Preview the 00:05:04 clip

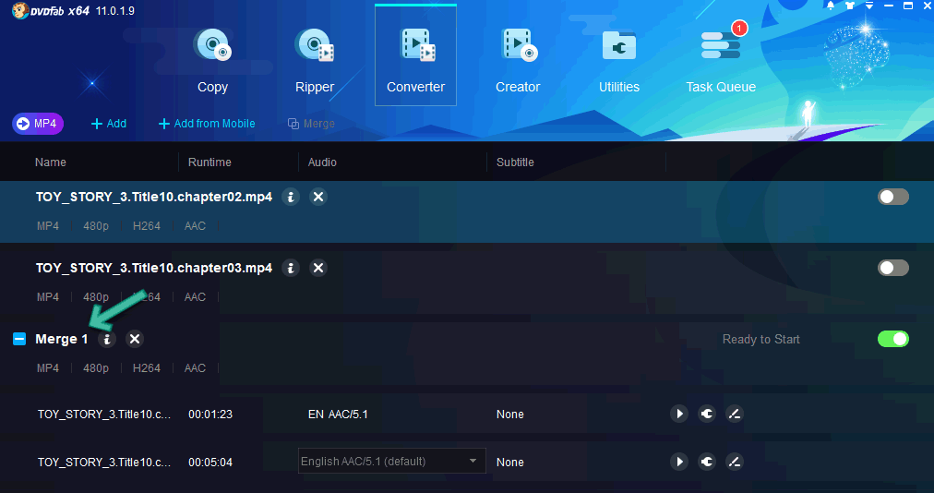(x=679, y=462)
